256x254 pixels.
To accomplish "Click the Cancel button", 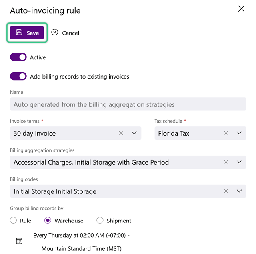I will click(65, 33).
